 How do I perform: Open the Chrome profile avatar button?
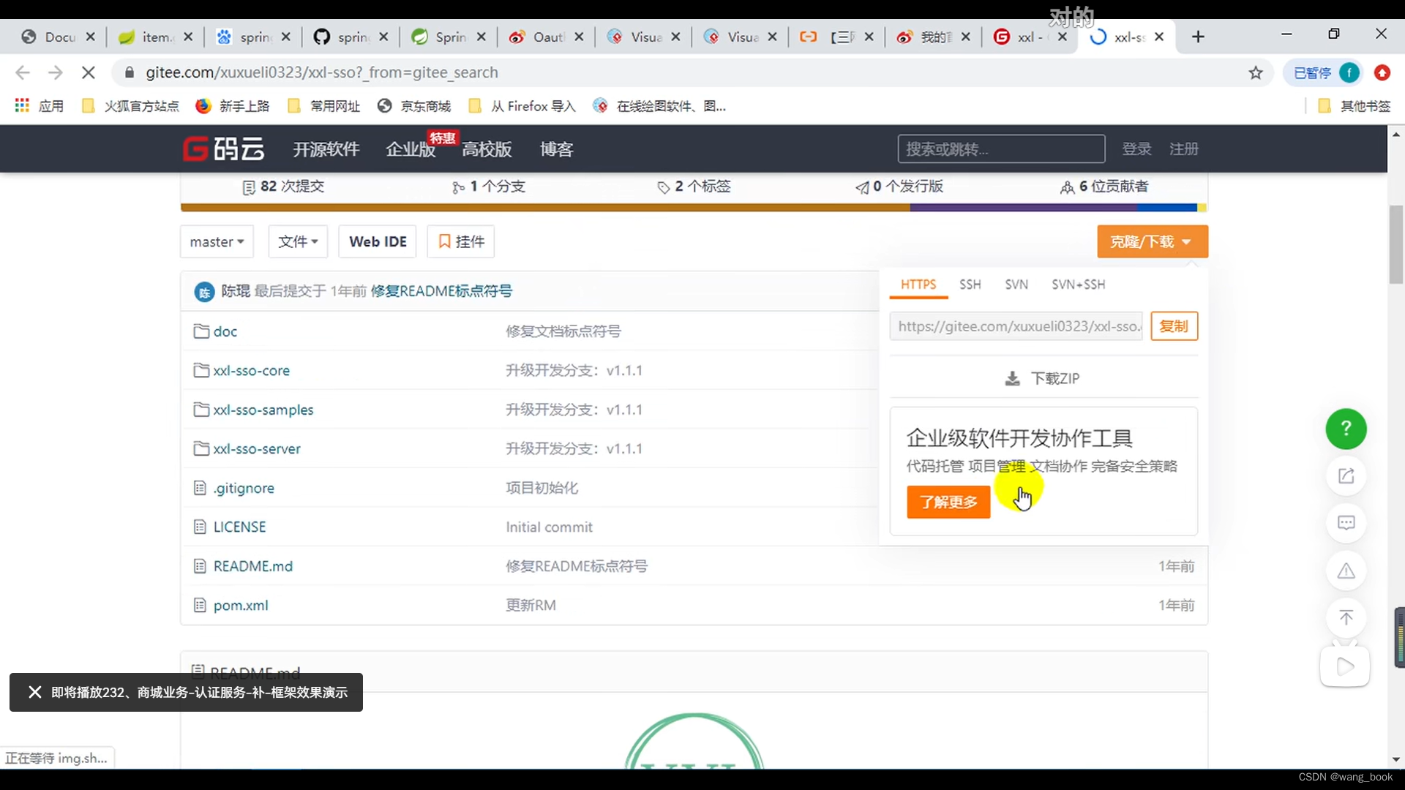tap(1349, 72)
